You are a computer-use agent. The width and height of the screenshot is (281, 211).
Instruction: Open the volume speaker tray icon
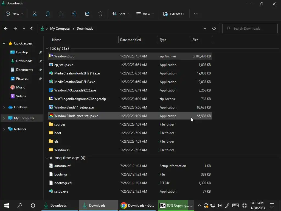pos(219,206)
